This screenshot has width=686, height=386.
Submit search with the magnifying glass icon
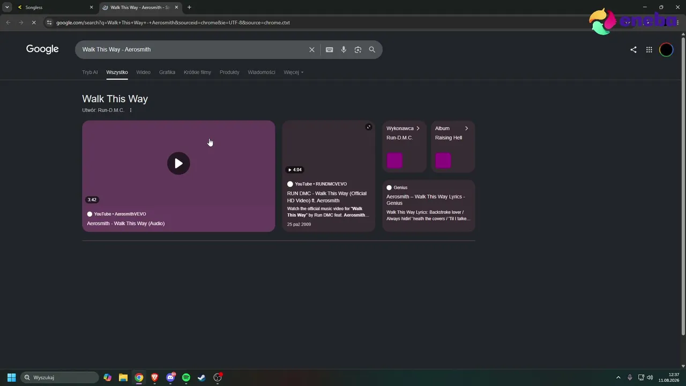(x=372, y=50)
